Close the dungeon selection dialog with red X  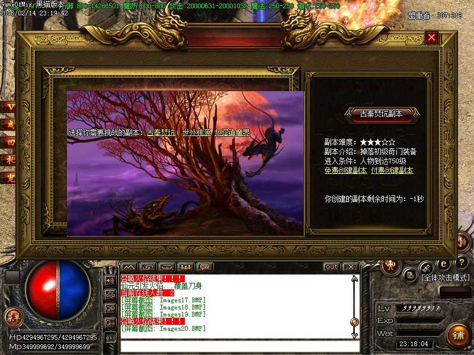point(431,37)
